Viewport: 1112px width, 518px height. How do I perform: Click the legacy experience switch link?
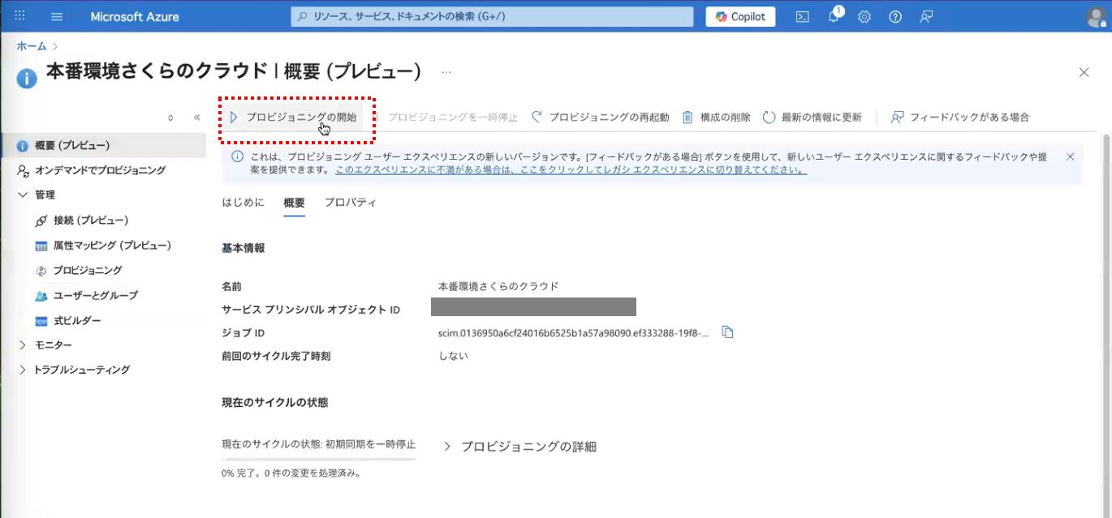571,170
